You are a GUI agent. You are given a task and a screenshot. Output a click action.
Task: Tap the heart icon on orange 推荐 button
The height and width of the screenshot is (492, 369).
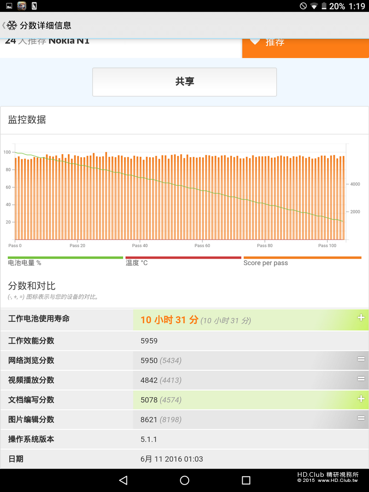[255, 41]
